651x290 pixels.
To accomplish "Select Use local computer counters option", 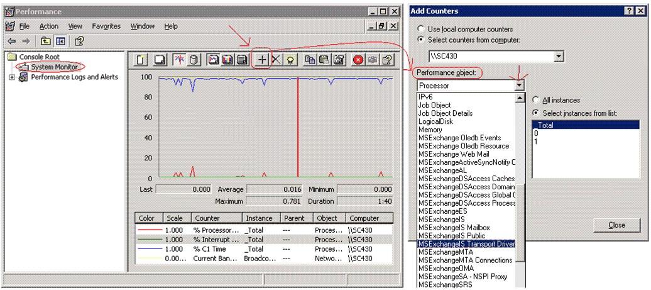I will [422, 30].
